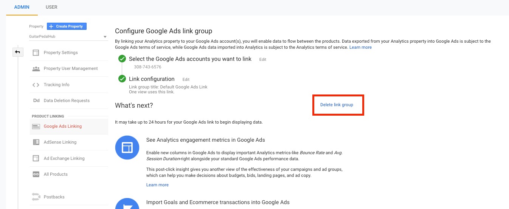Click the Ad Exchange Linking icon
The image size is (509, 209).
click(x=36, y=158)
